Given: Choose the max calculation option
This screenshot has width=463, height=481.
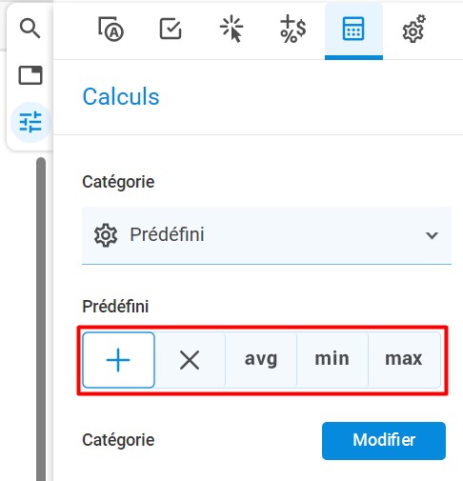Looking at the screenshot, I should tap(404, 360).
